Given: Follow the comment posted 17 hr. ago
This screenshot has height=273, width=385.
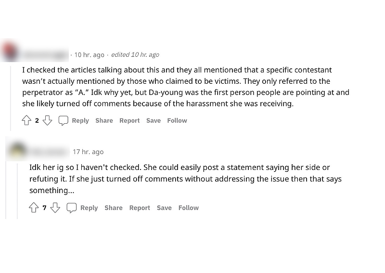Looking at the screenshot, I should 188,208.
